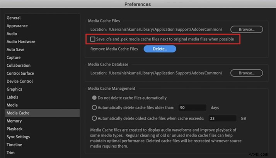Select Timeline preferences category
This screenshot has height=158, width=276.
coord(15,145)
